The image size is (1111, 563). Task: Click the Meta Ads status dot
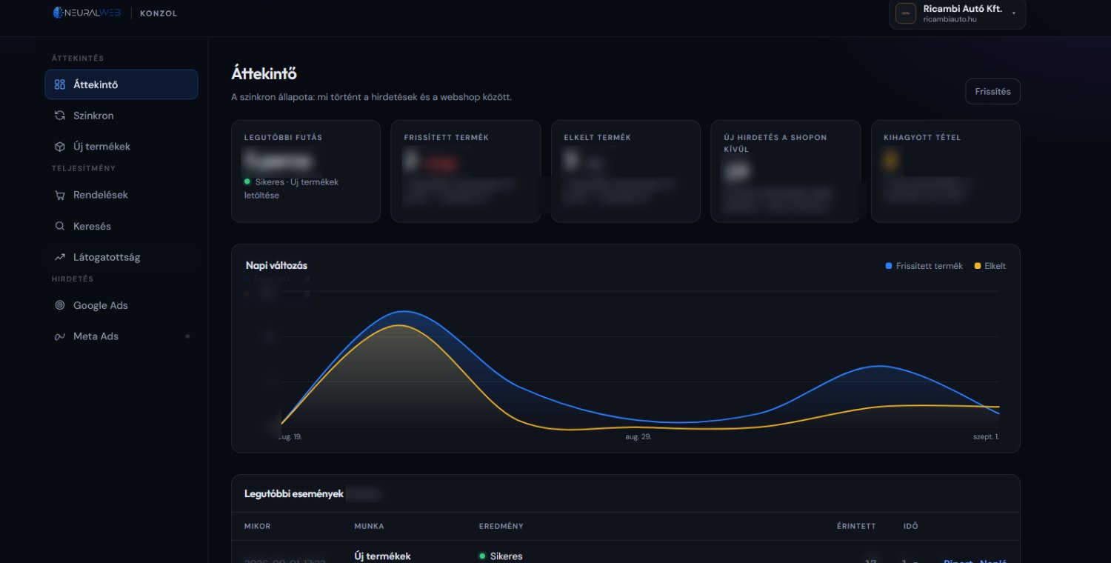[187, 336]
